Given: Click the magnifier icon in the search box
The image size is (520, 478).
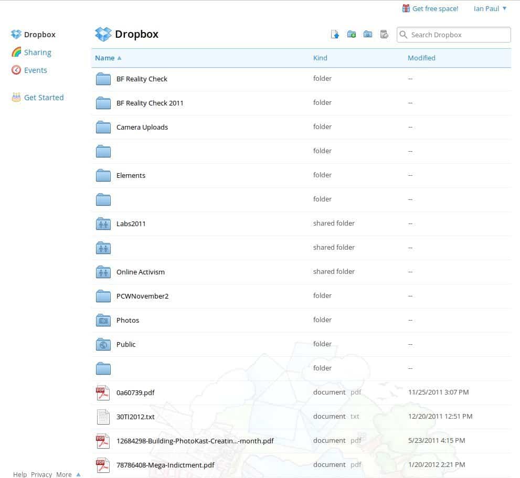Looking at the screenshot, I should (x=404, y=35).
